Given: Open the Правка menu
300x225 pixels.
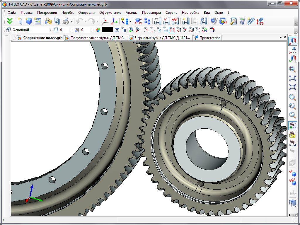Looking at the screenshot, I should [x=27, y=13].
